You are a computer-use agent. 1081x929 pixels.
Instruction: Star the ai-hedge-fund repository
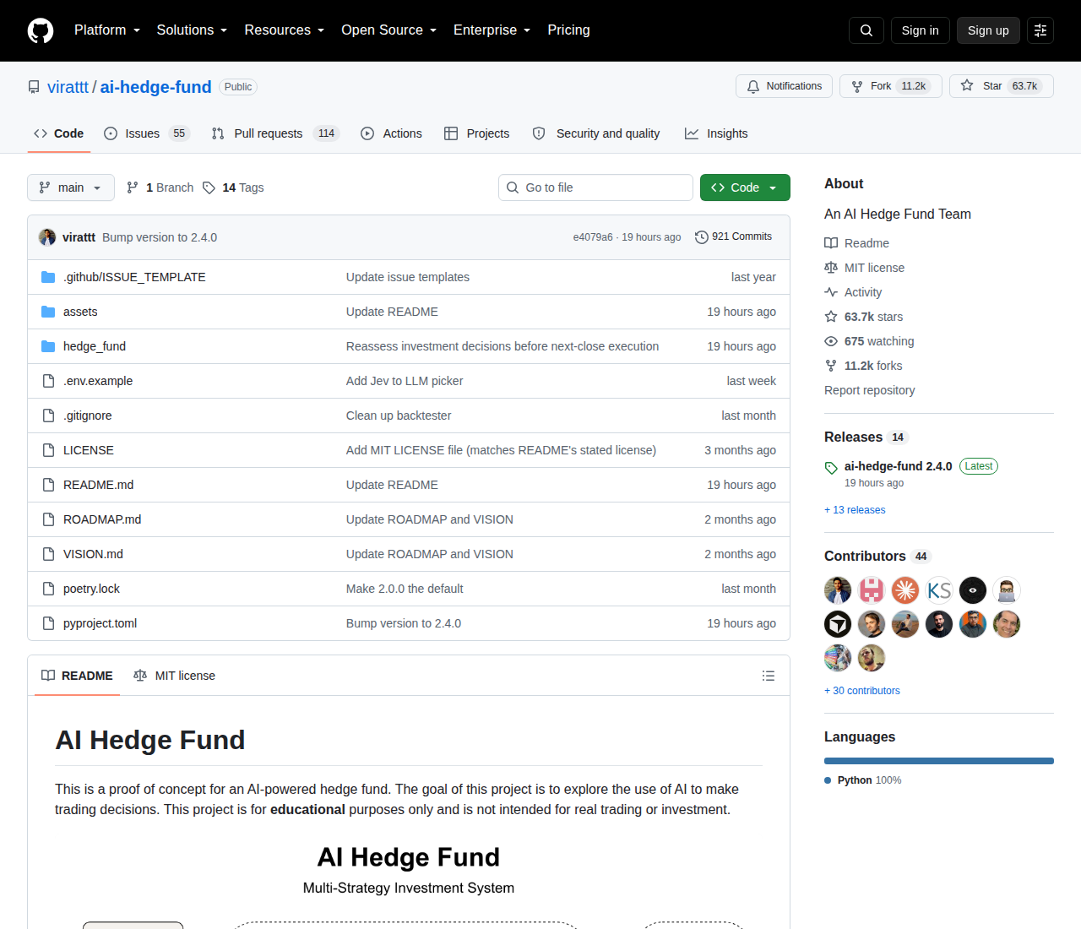click(1002, 86)
